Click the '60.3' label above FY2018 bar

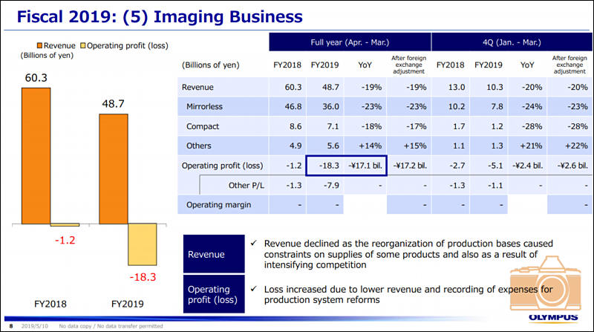pyautogui.click(x=36, y=78)
